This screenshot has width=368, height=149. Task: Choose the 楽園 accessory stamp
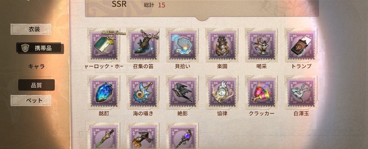pos(222,45)
